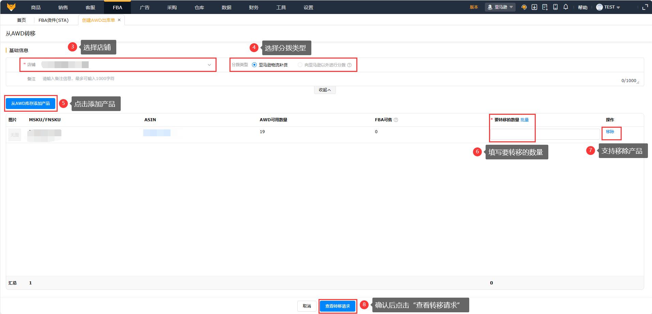Open the 采购 menu
Viewport: 652px width, 314px height.
(x=172, y=7)
